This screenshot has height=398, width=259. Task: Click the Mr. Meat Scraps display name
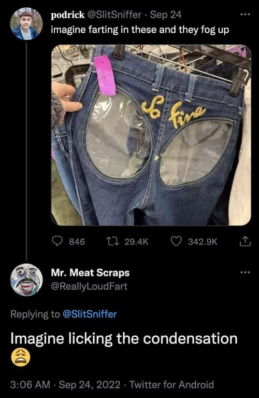coord(90,273)
